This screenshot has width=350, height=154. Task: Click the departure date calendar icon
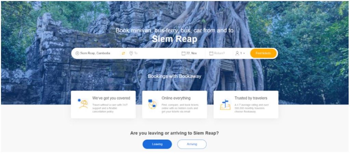pos(184,53)
